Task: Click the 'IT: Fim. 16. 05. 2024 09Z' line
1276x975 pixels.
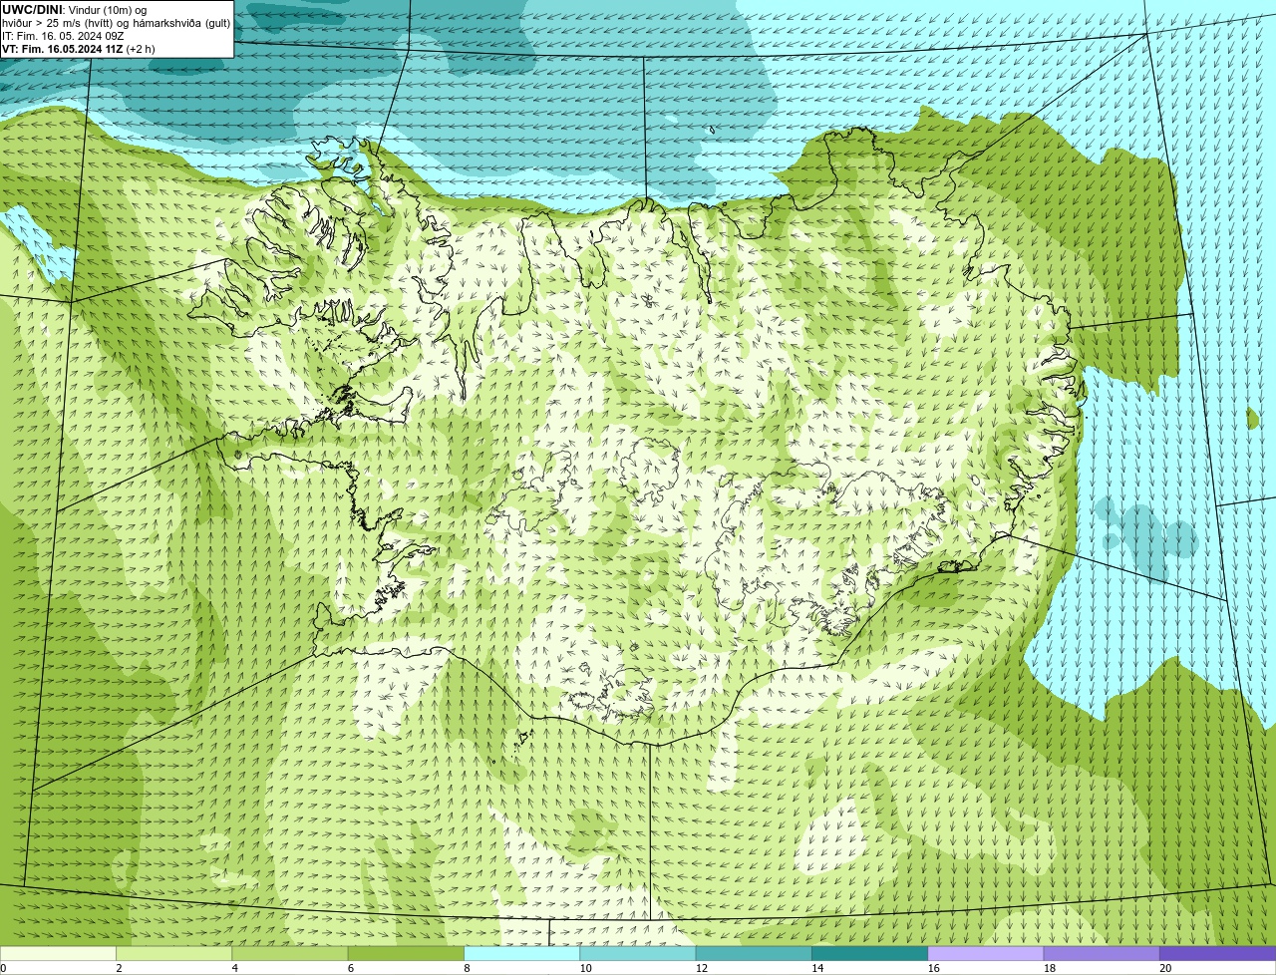Action: [63, 36]
